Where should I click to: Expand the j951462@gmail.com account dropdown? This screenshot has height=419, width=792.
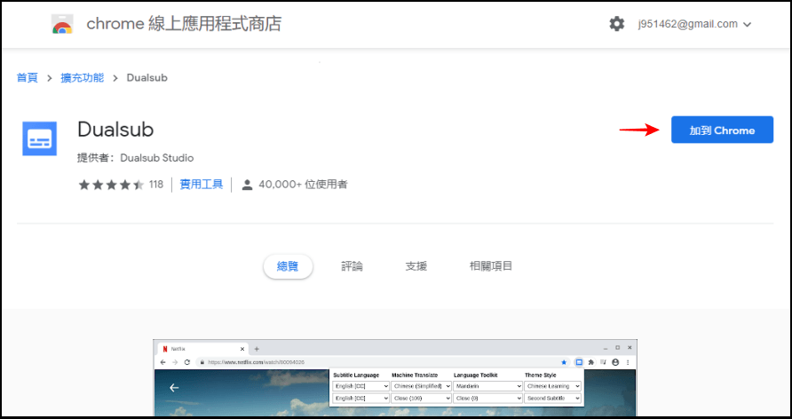pos(694,24)
